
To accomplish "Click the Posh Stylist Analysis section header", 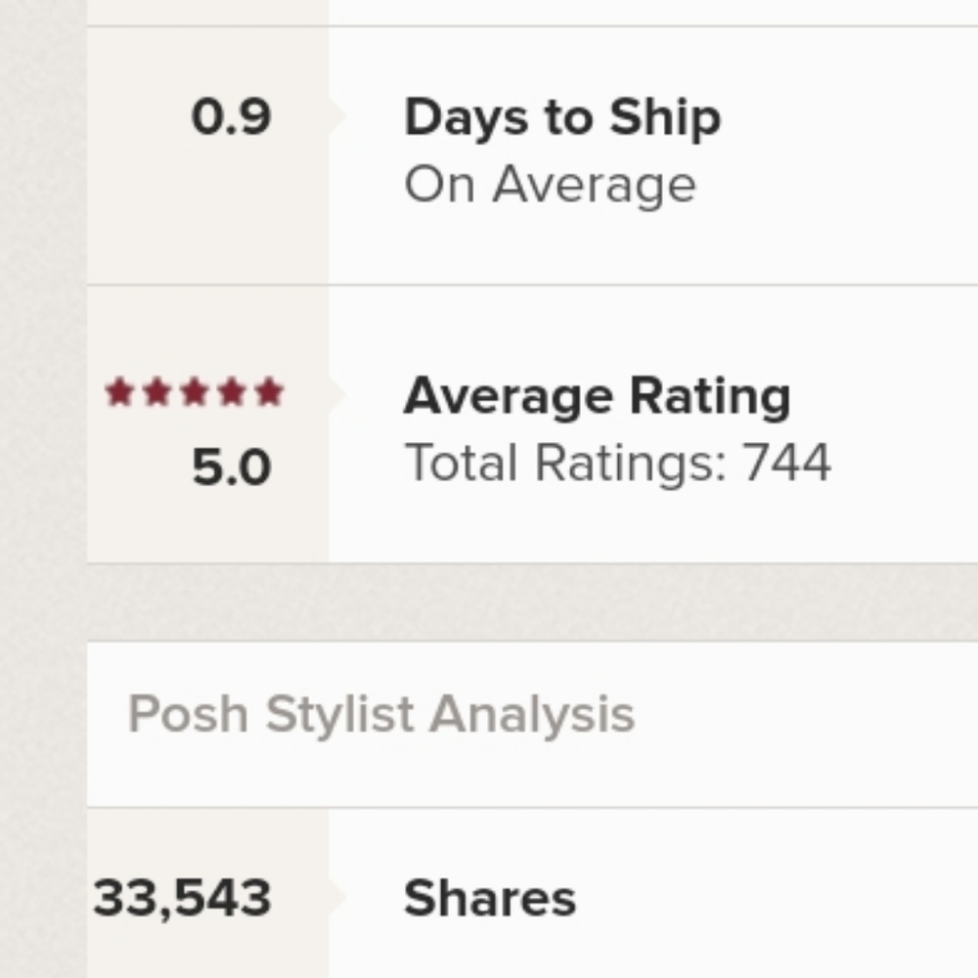I will point(381,714).
